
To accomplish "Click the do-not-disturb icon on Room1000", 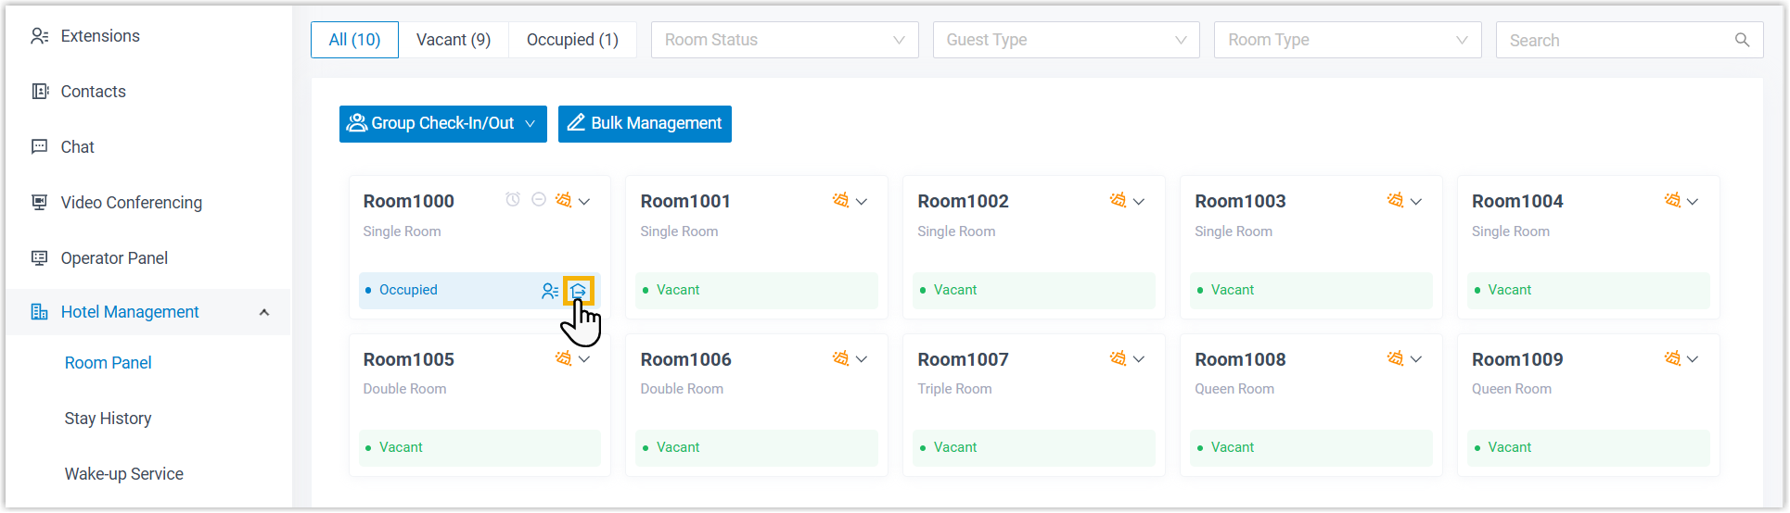I will tap(538, 200).
